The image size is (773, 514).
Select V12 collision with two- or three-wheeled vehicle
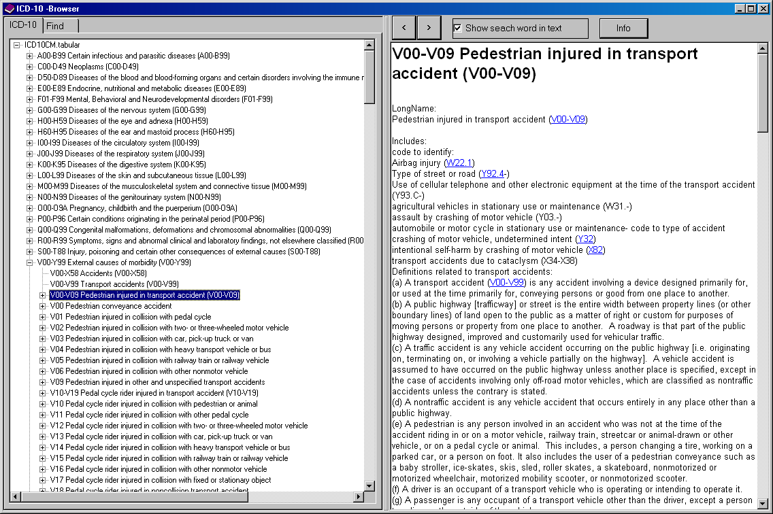[x=179, y=426]
